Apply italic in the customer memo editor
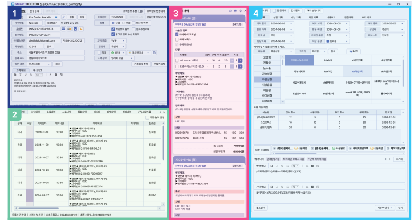Screen dimensions: 414x222 click(x=21, y=75)
